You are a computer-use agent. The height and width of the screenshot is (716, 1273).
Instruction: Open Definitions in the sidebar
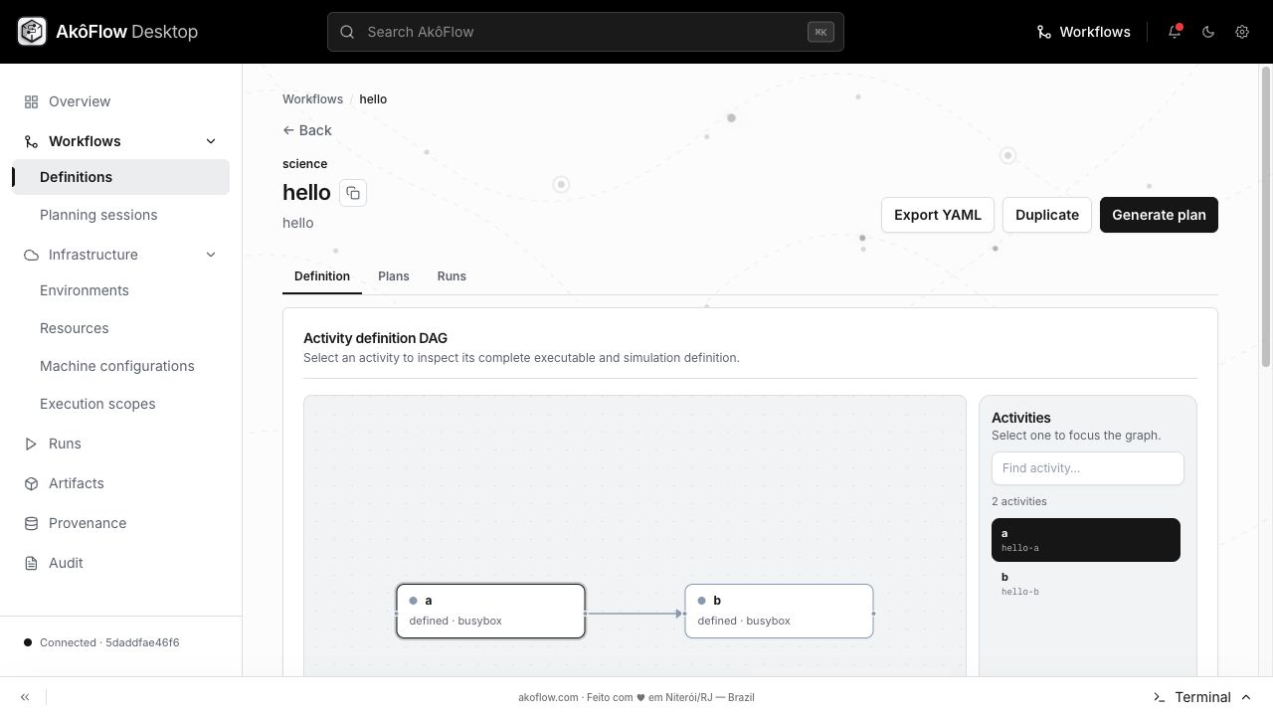point(120,177)
